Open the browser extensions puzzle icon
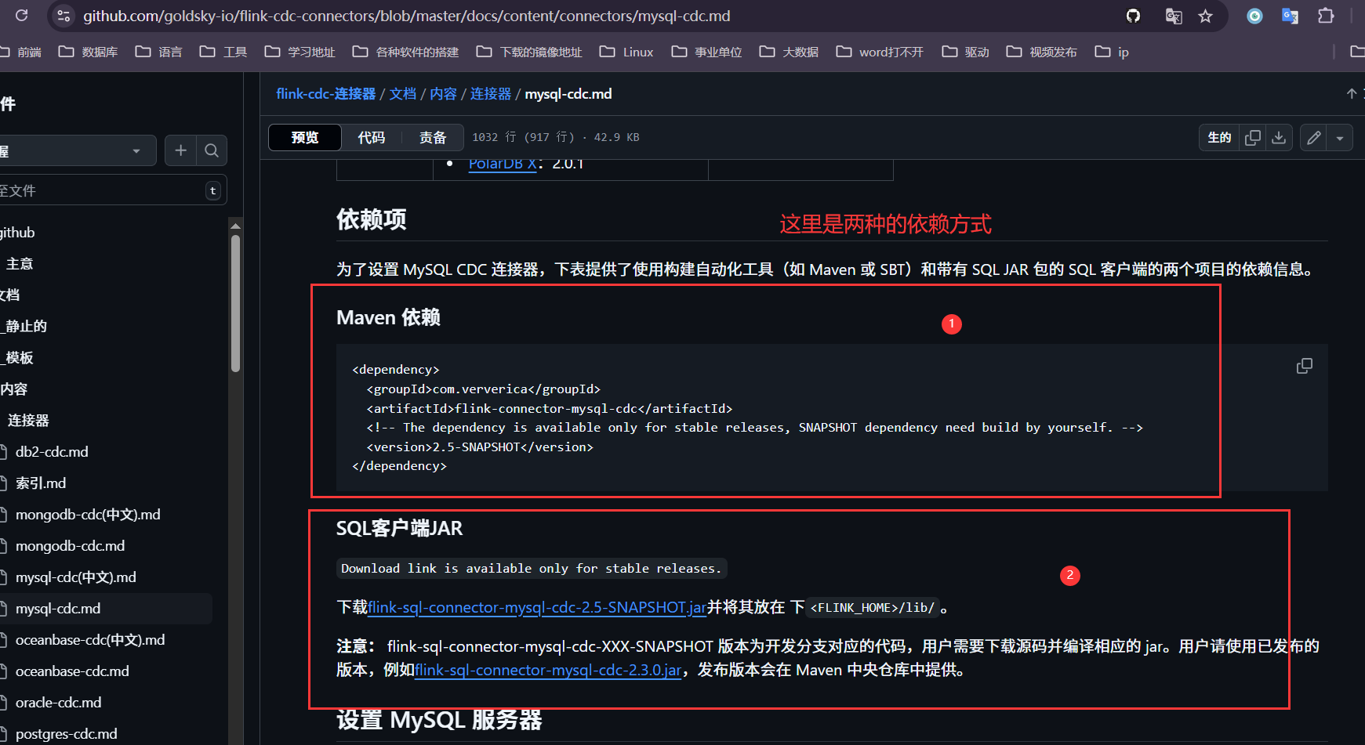 [x=1327, y=16]
